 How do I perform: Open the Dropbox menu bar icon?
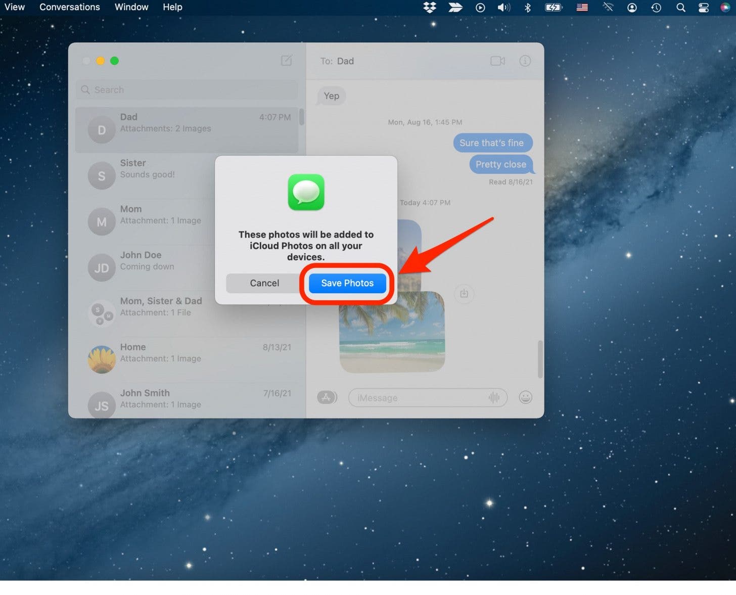pyautogui.click(x=429, y=7)
